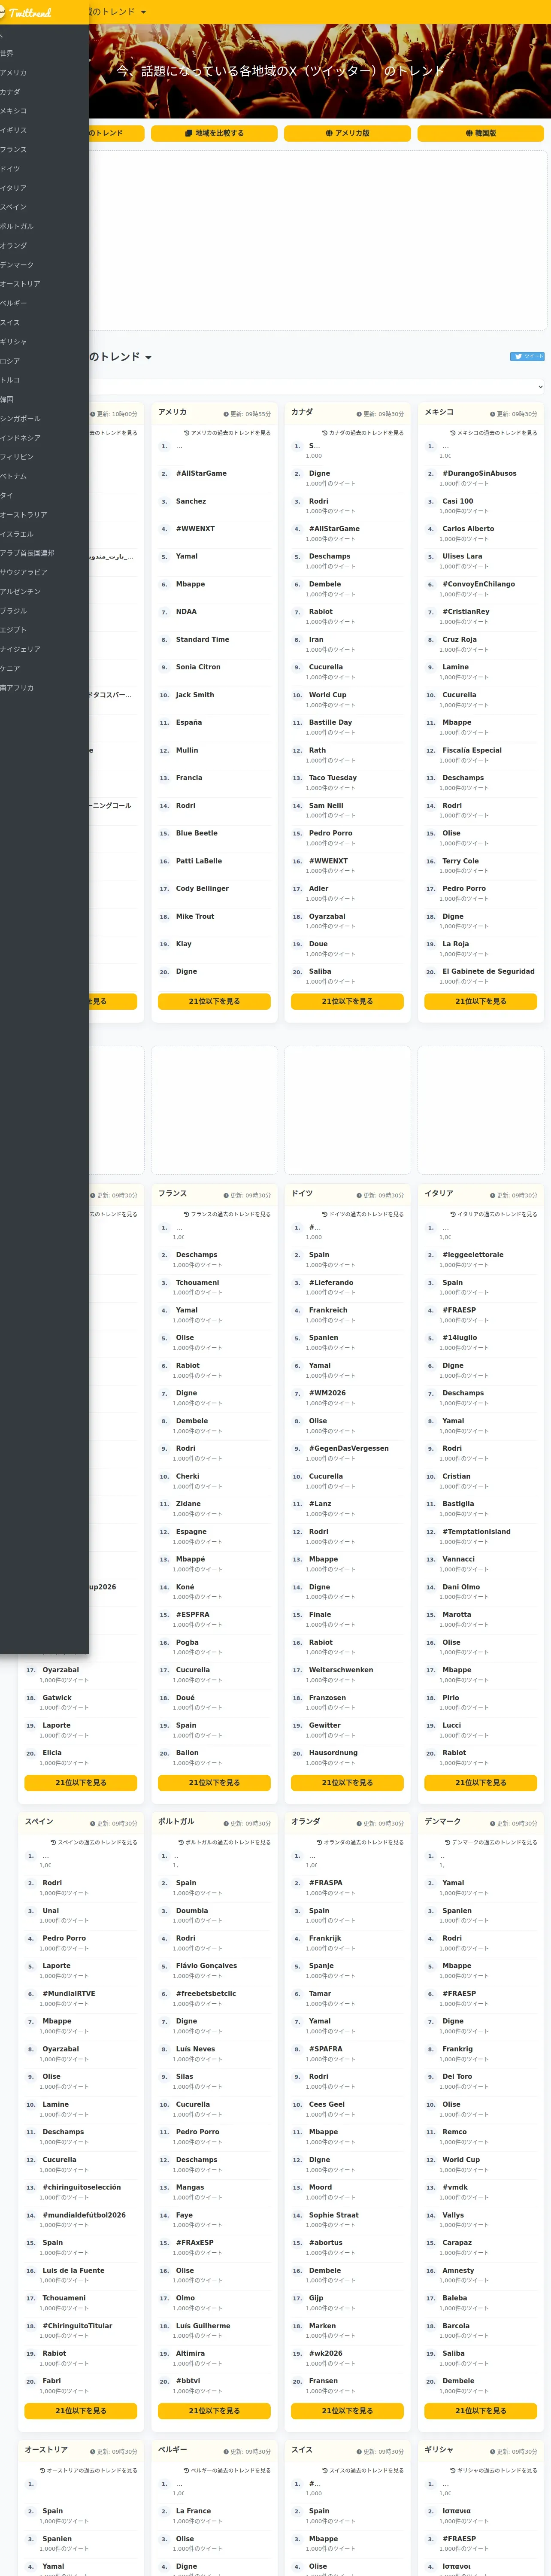Open デンマークの過去のトレンドを見る history link
Viewport: 551px width, 2576px height.
click(490, 1842)
